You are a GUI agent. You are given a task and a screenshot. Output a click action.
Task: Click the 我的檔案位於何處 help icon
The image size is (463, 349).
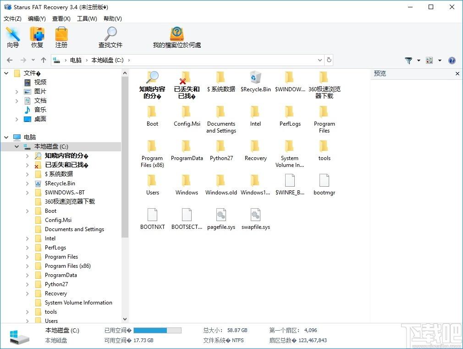pyautogui.click(x=177, y=37)
